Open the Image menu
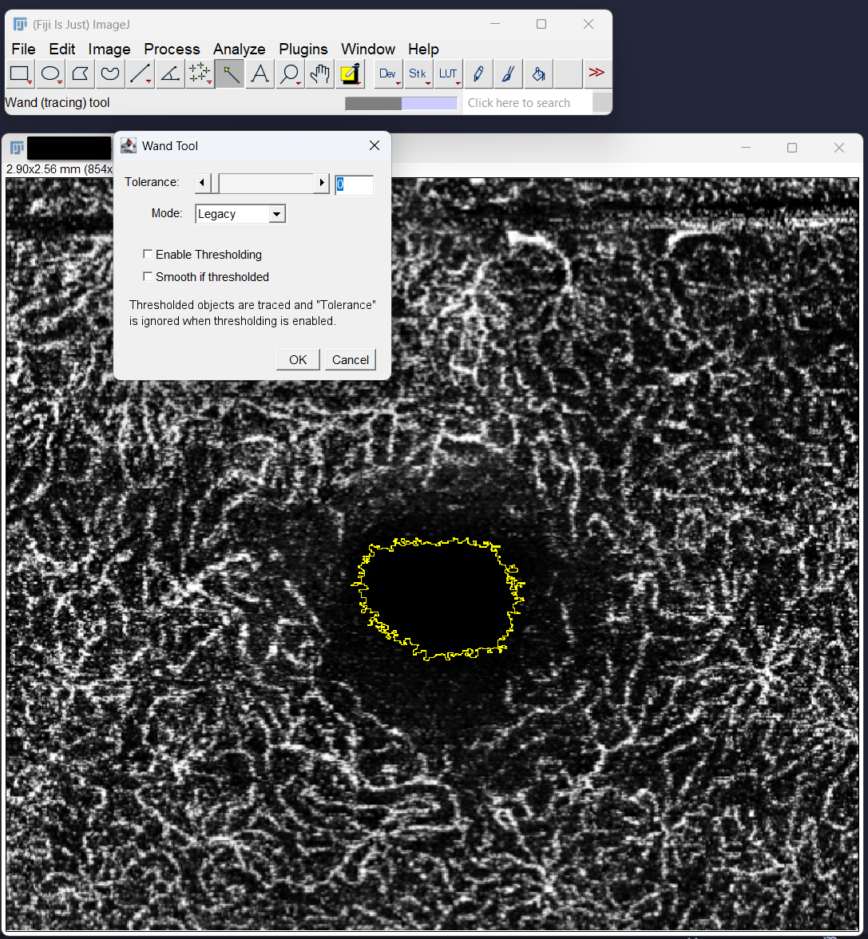This screenshot has height=939, width=868. 109,50
